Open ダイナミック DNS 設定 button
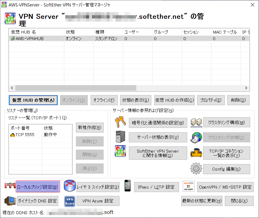This screenshot has width=259, height=218. point(38,201)
